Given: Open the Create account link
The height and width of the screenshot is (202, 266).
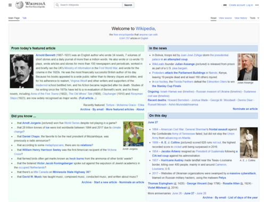Looking at the screenshot, I should pos(237,5).
